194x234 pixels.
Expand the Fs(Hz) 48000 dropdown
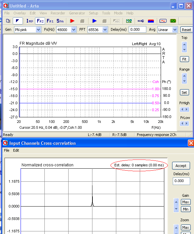tap(73, 30)
